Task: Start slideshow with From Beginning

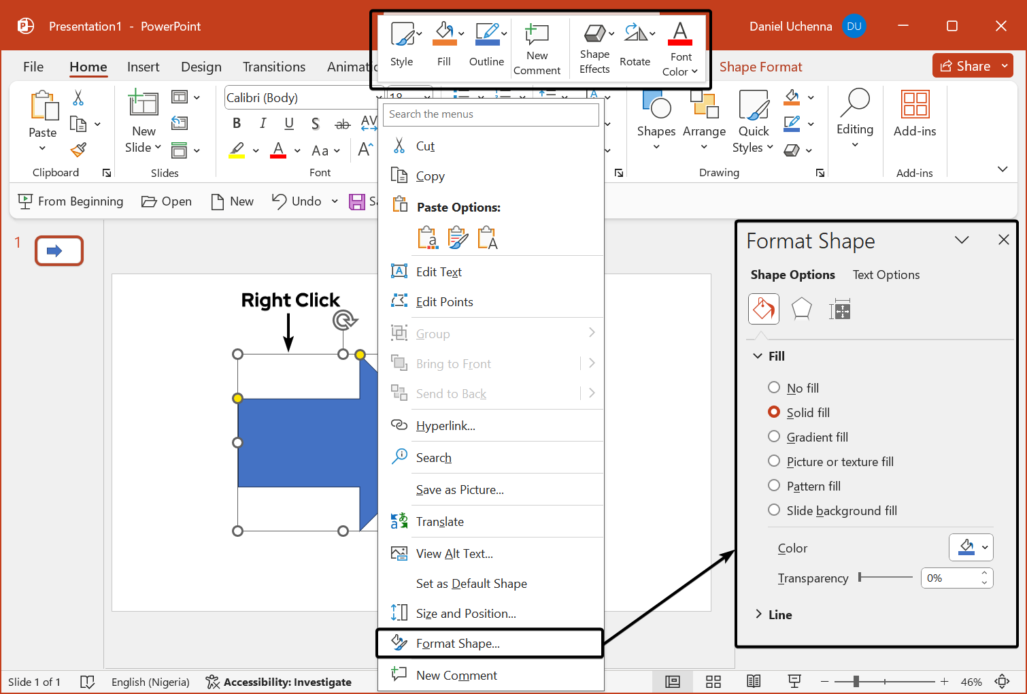Action: tap(70, 201)
